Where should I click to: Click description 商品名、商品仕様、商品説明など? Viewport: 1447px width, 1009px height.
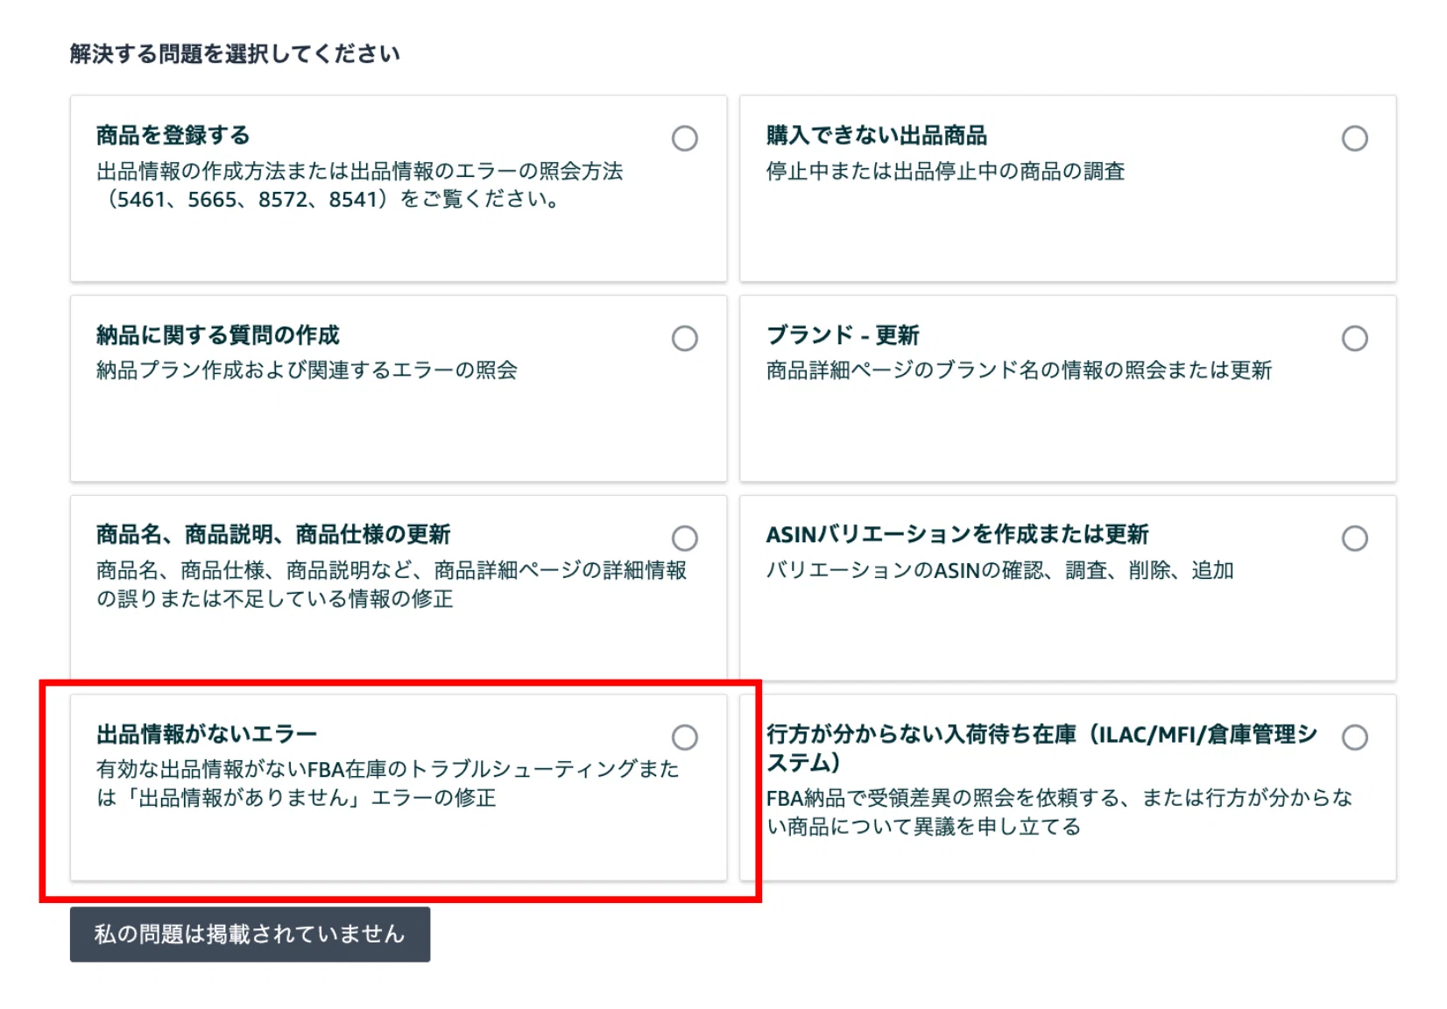coord(391,584)
